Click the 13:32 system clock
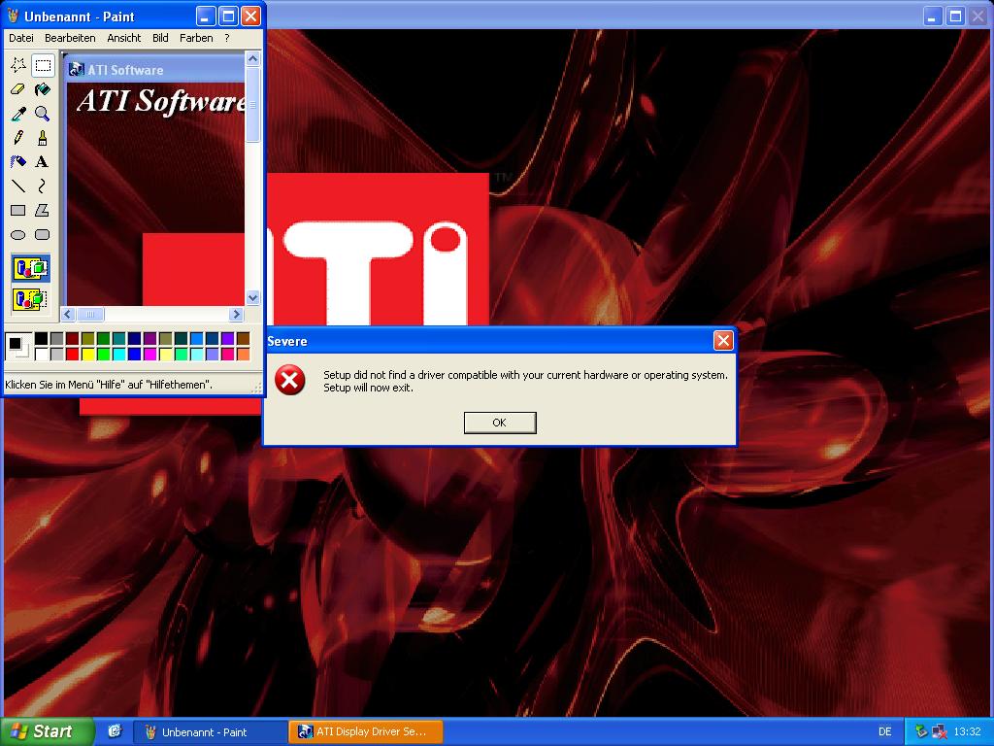994x746 pixels. click(x=967, y=732)
